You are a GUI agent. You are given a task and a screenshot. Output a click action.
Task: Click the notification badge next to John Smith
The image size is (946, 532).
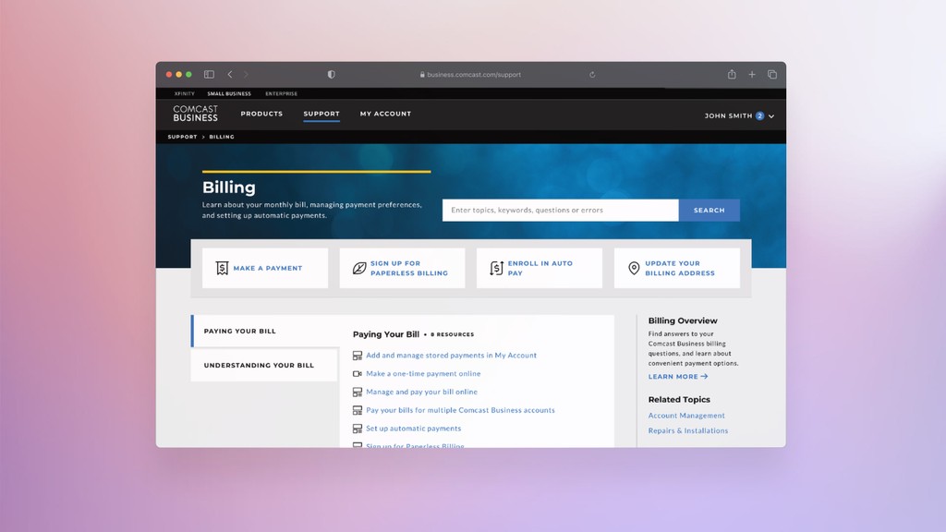[759, 115]
